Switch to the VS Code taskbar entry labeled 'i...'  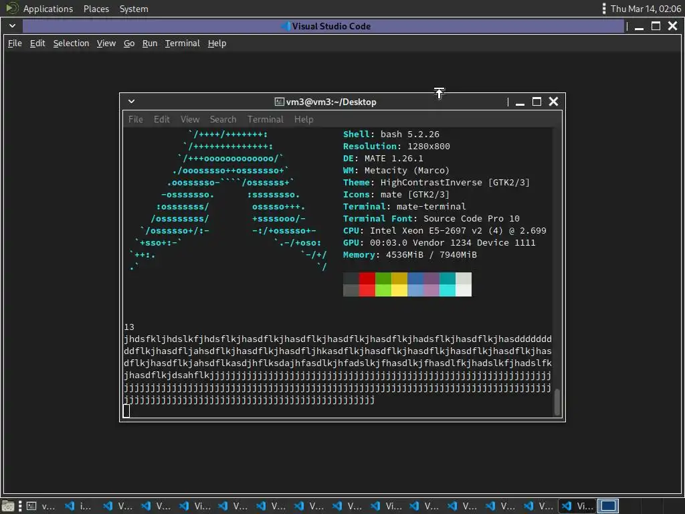pos(78,506)
